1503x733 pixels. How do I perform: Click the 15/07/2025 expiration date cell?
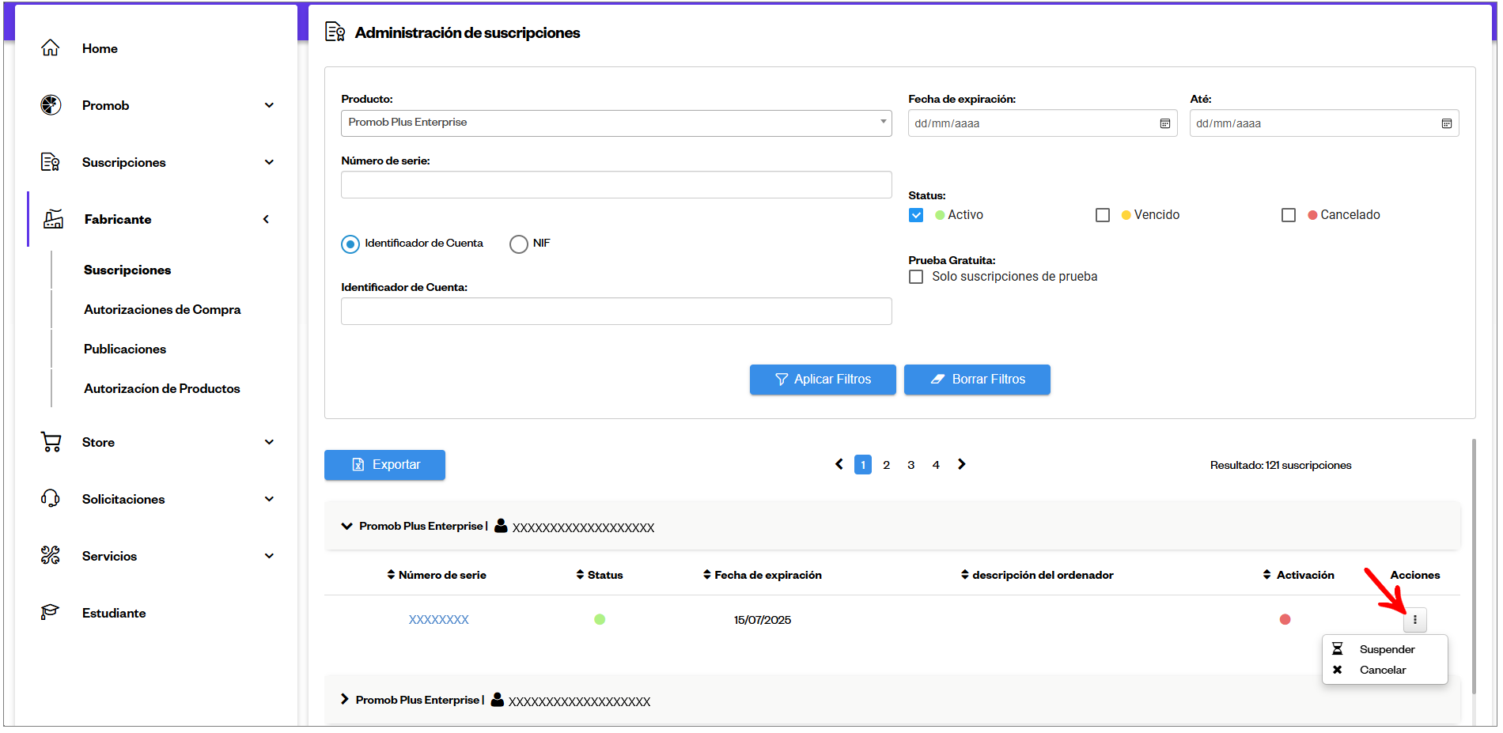click(763, 620)
